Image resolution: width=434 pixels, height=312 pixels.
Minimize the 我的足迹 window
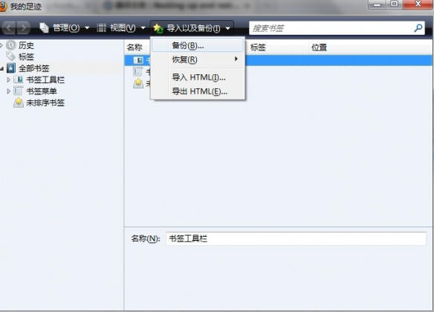(x=377, y=4)
